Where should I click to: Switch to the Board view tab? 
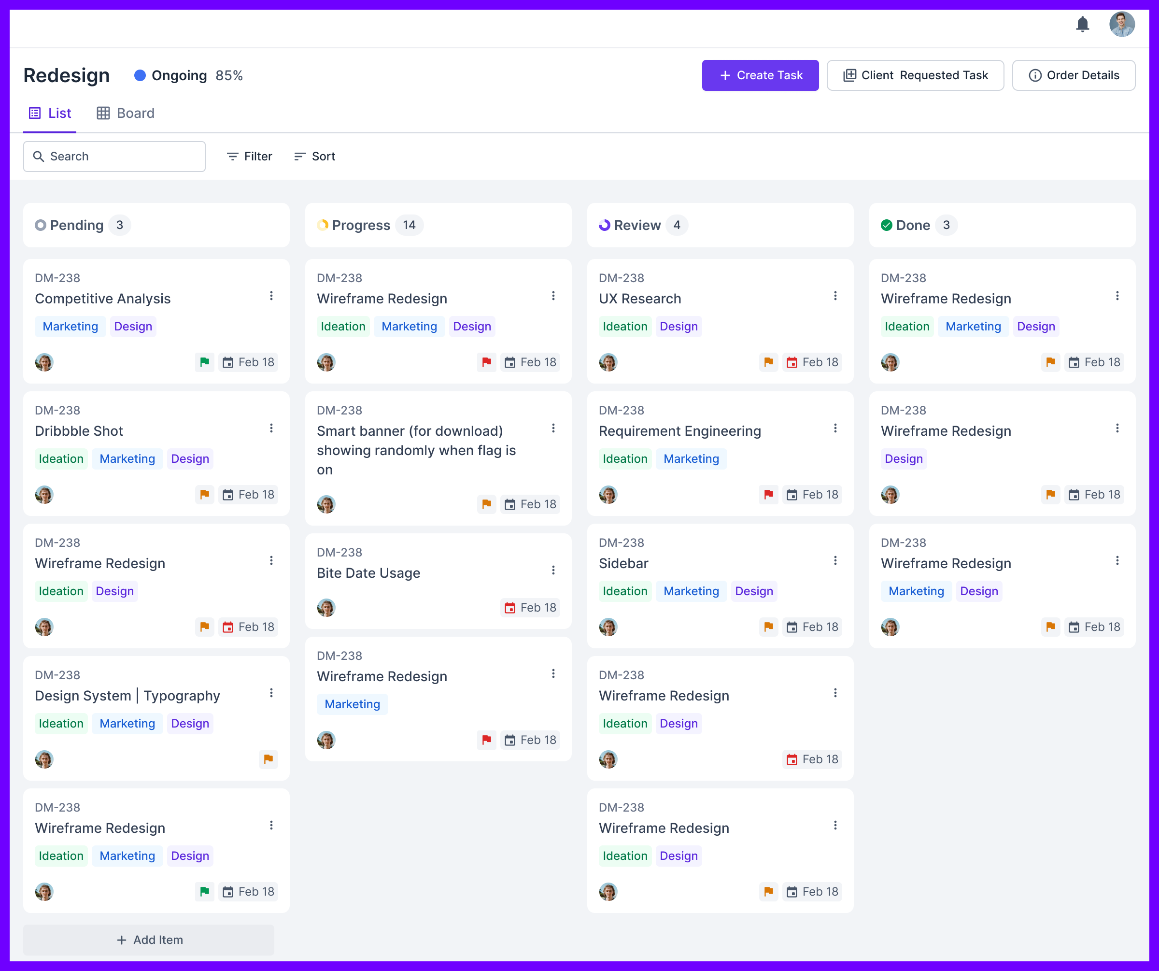125,113
